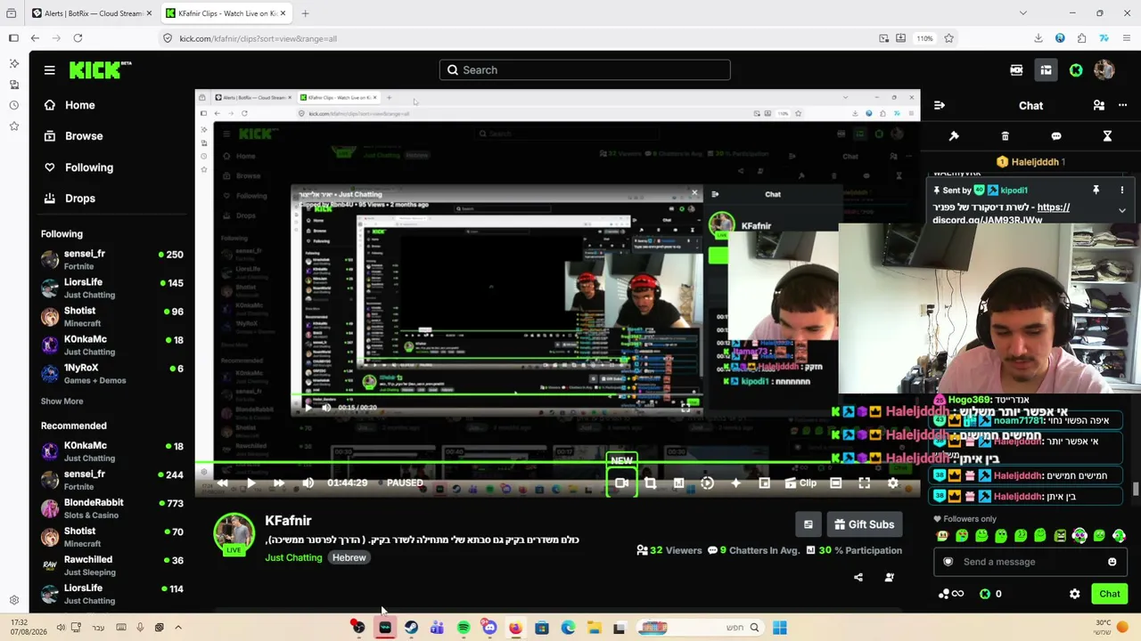The image size is (1141, 641).
Task: Open chat moderation gavel tool
Action: 954,136
